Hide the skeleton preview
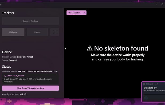This screenshot has width=165, height=105. (x=74, y=13)
